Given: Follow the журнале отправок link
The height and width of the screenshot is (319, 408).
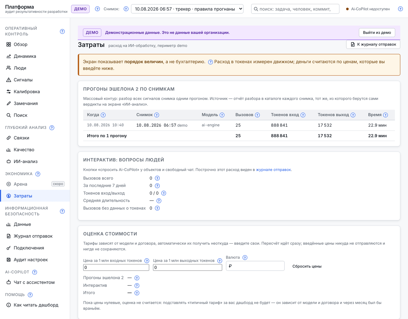Looking at the screenshot, I should tap(273, 170).
